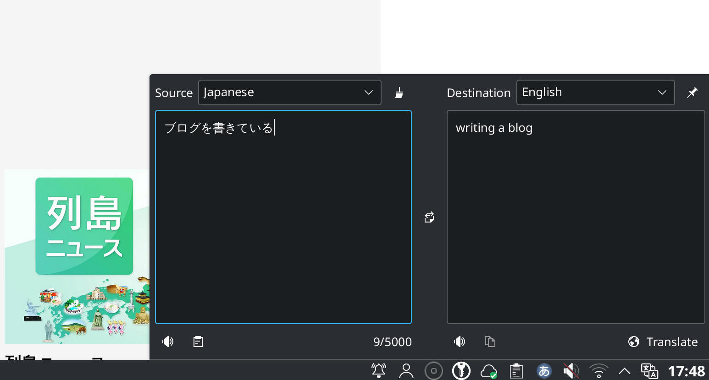
Task: Clear the source text using the broom icon
Action: click(x=399, y=92)
